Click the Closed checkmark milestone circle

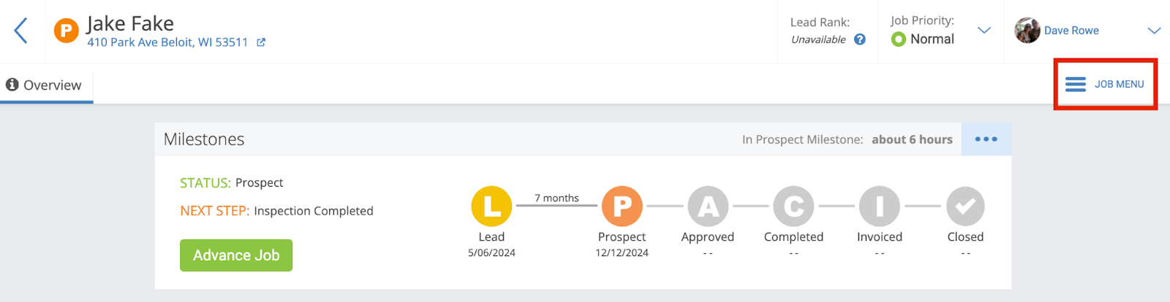[965, 206]
